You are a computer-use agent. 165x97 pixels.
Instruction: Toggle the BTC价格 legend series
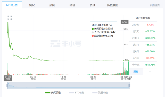[x=77, y=93]
